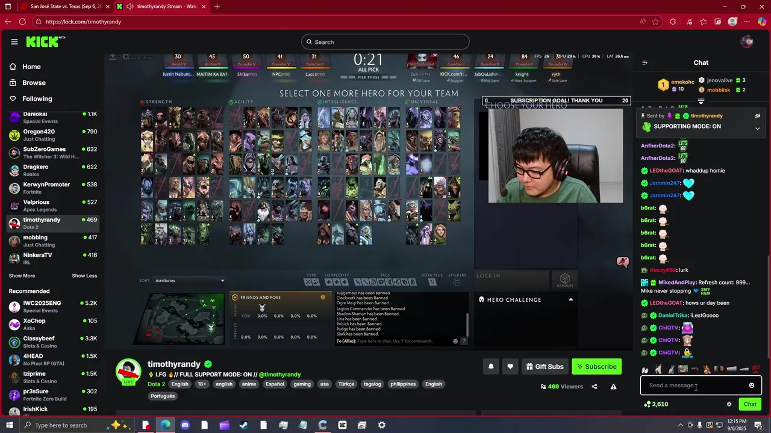The width and height of the screenshot is (771, 433).
Task: Open Windows Start menu
Action: (x=10, y=425)
